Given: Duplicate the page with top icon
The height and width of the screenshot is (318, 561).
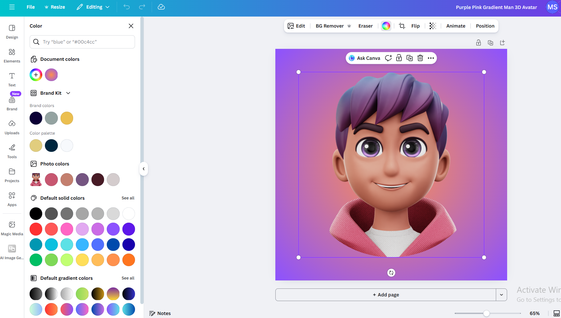Looking at the screenshot, I should pyautogui.click(x=491, y=43).
